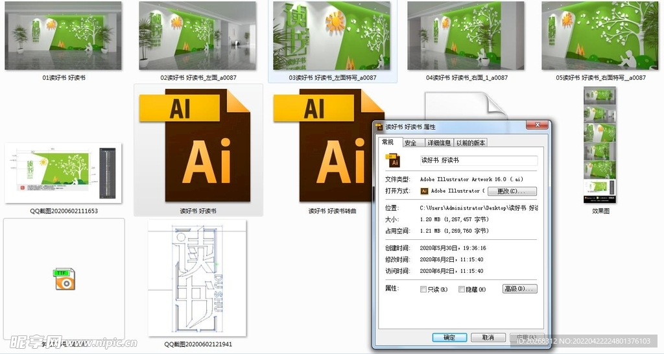The image size is (664, 354).
Task: Switch to the 详细信息 tab
Action: tap(439, 143)
